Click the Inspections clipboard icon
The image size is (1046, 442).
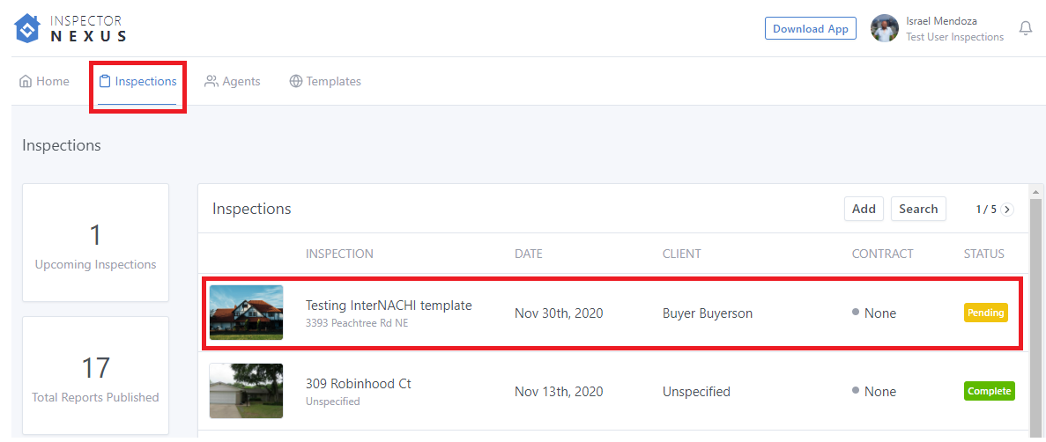coord(105,82)
